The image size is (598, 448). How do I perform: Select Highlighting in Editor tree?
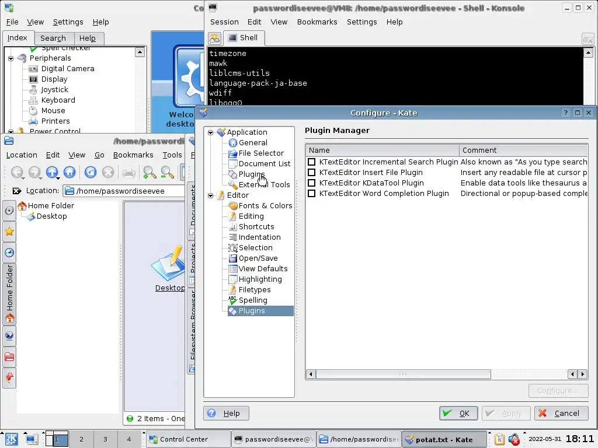(x=255, y=279)
